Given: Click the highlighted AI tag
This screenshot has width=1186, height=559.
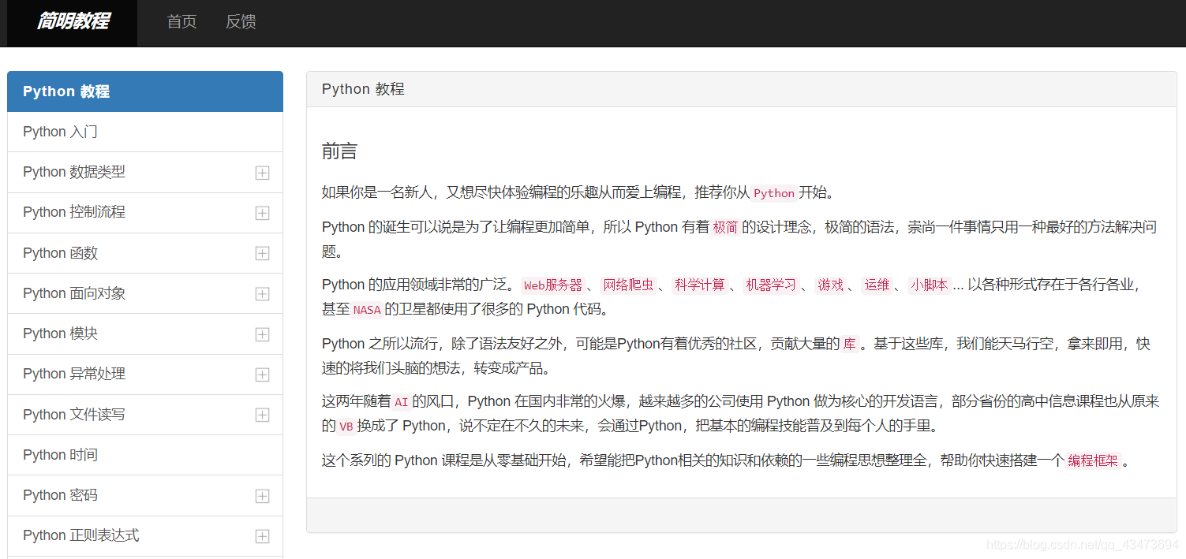Looking at the screenshot, I should point(402,402).
